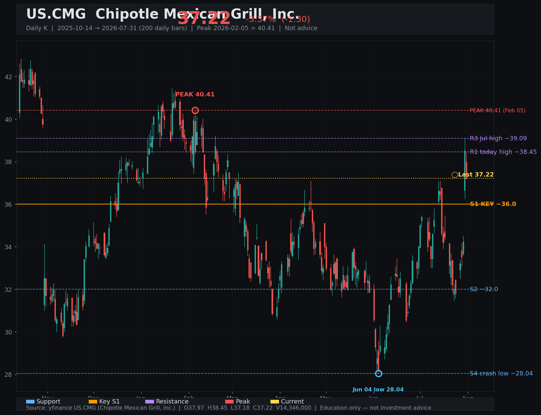
Task: Click the 'PEAK 40.41' annotation above the candles
Action: coord(195,94)
